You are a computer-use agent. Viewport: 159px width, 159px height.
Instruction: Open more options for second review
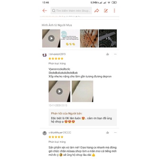(x=115, y=132)
